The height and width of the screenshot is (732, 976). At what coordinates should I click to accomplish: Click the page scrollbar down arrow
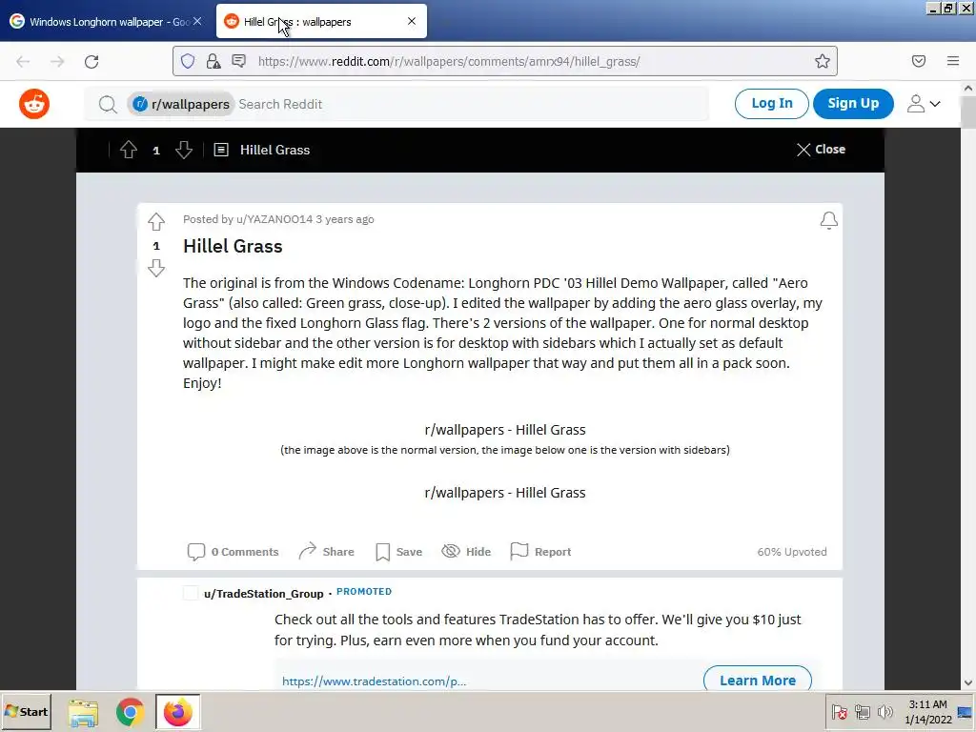point(968,682)
